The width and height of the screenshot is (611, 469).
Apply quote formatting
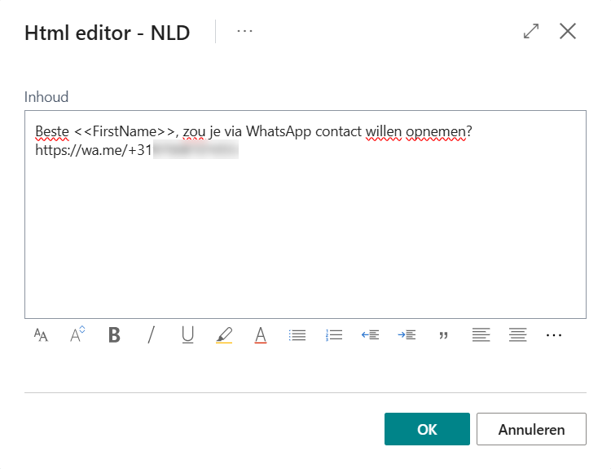pyautogui.click(x=444, y=335)
